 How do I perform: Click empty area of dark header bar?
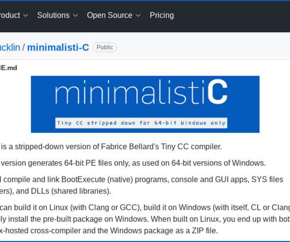click(231, 16)
